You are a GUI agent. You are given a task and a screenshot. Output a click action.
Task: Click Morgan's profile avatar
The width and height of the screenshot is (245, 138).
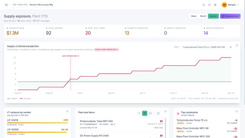224,5
